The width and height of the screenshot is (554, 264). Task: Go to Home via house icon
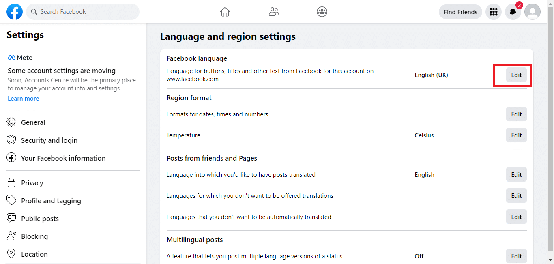225,12
